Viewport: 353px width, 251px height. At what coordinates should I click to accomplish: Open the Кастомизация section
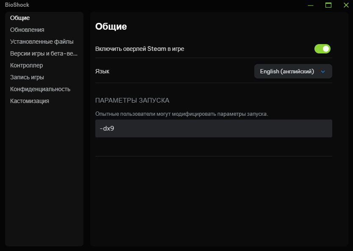tap(30, 101)
